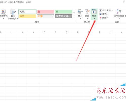Viewport: 126px width, 101px height.
Task: Select column P header
Action: (55, 32)
